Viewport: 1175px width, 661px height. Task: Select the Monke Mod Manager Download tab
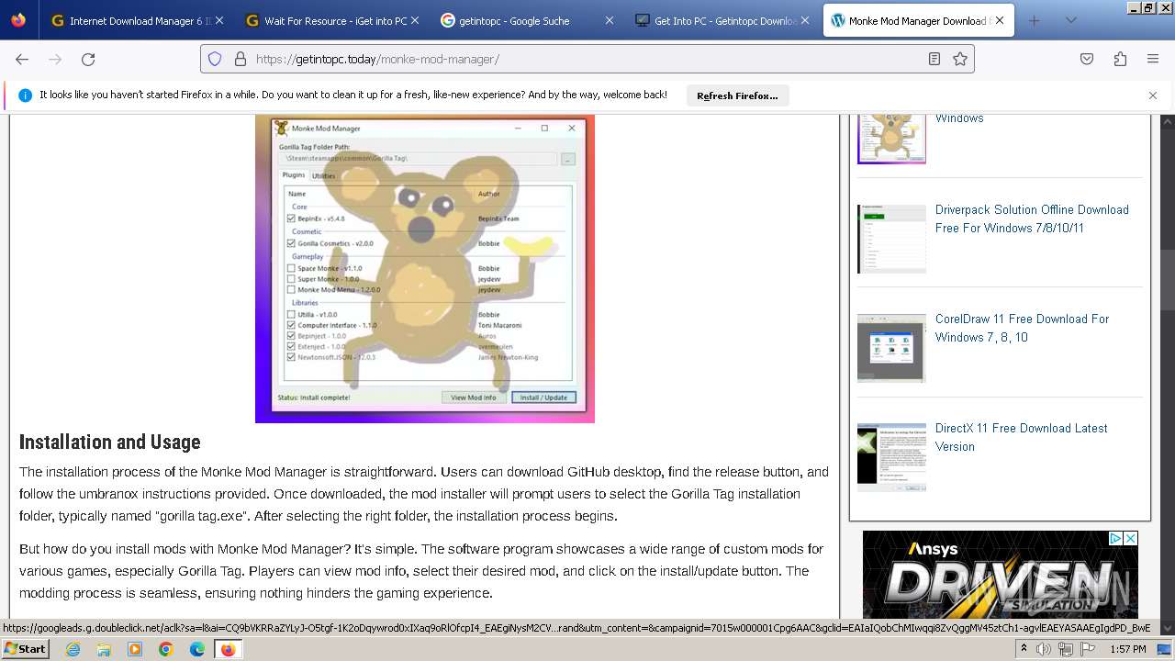(919, 20)
